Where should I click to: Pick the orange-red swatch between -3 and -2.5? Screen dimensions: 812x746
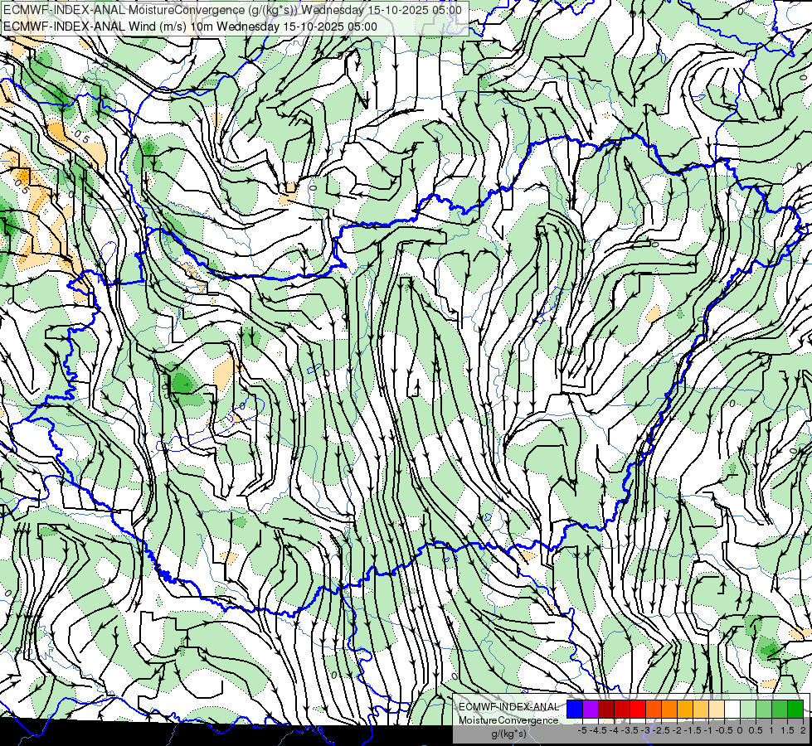point(654,709)
